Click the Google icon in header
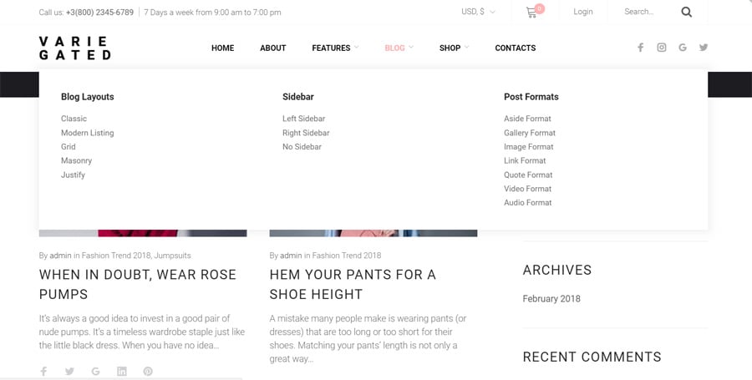Screen dimensions: 752x380 click(683, 48)
